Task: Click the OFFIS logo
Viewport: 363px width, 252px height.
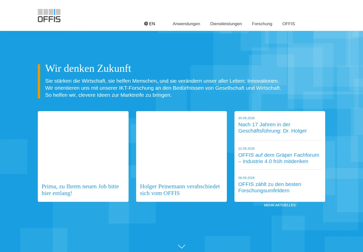Action: [x=49, y=16]
